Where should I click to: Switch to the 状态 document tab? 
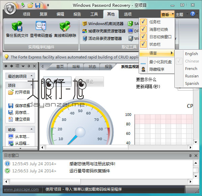point(92,67)
